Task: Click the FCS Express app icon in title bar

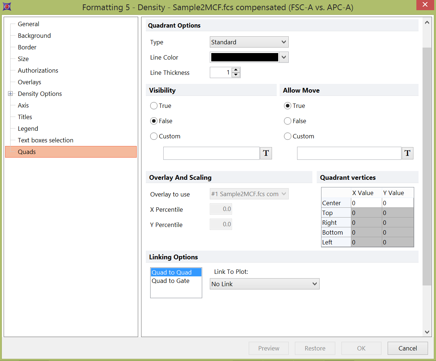Action: [7, 7]
